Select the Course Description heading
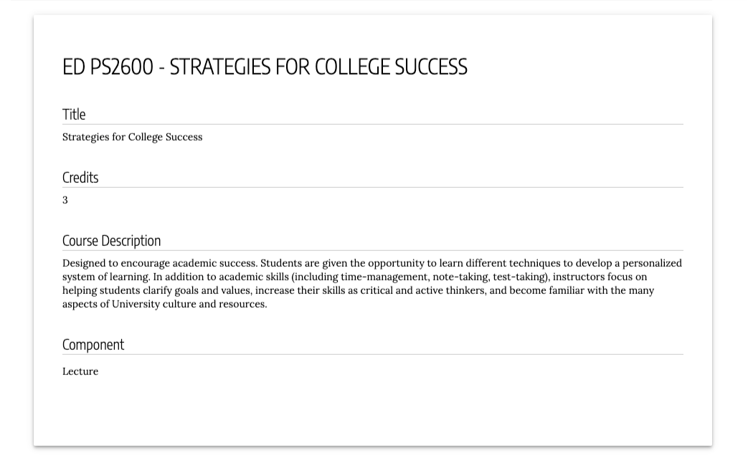 click(x=112, y=241)
